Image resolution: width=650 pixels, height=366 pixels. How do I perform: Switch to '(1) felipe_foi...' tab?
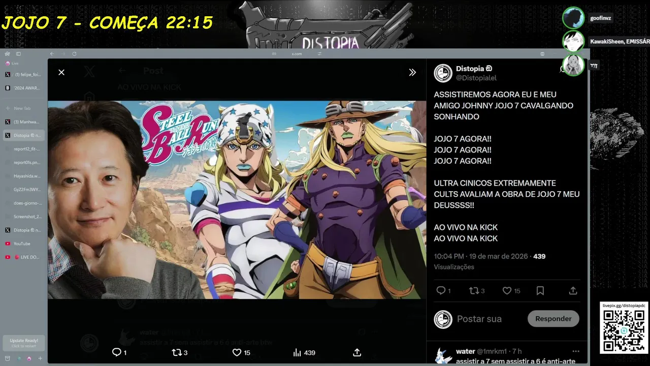pyautogui.click(x=24, y=74)
